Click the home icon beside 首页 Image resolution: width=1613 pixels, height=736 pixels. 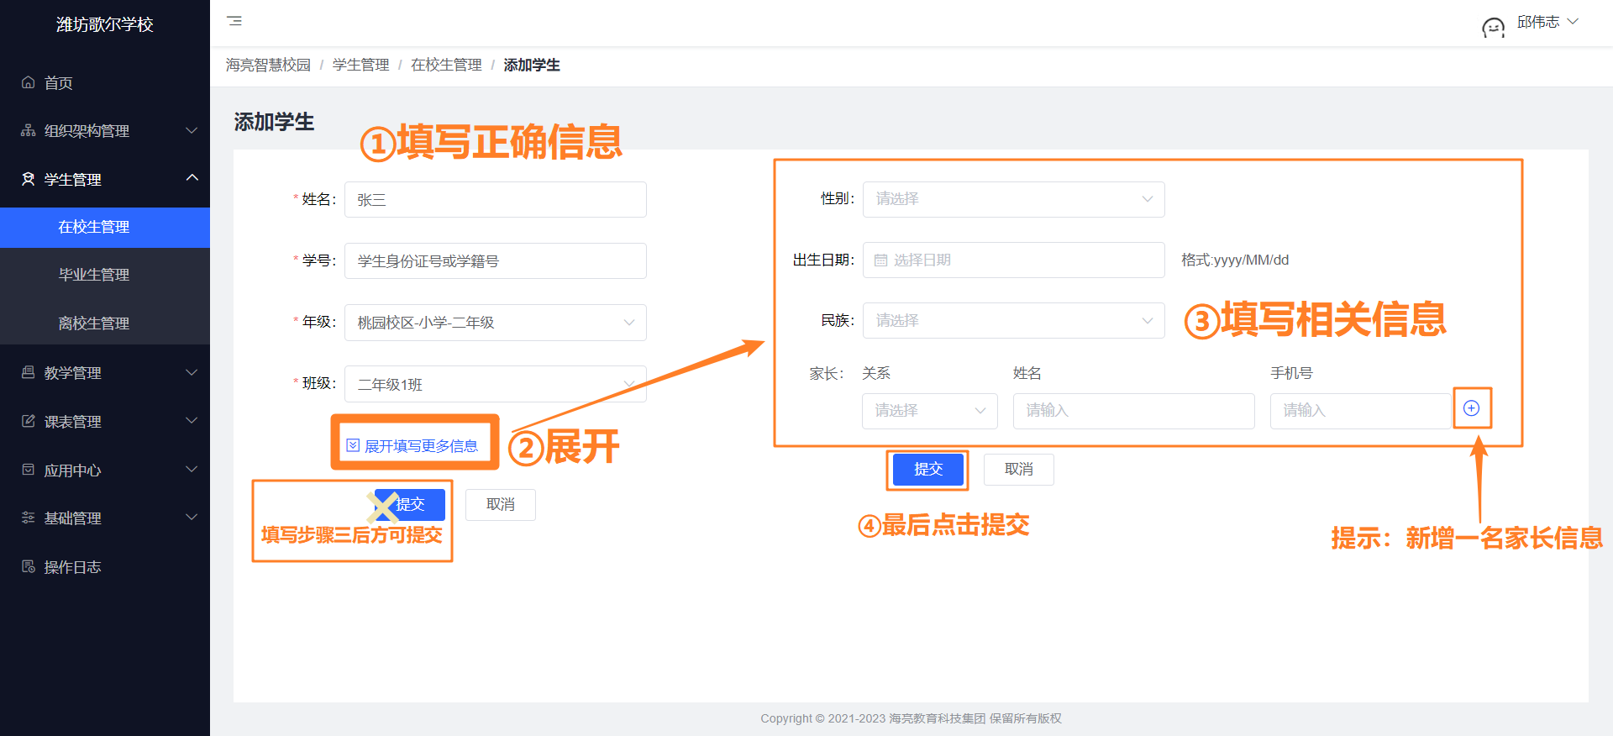[x=29, y=82]
